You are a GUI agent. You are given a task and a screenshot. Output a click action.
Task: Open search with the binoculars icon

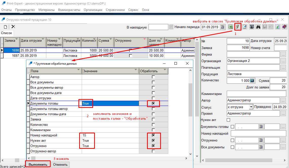click(258, 27)
